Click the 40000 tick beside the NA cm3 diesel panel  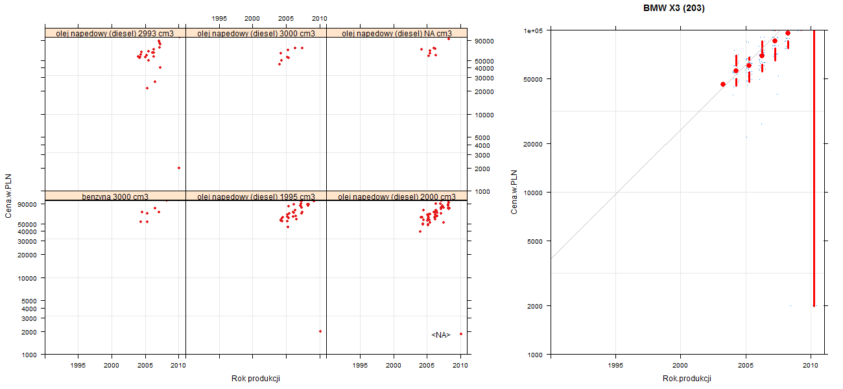point(486,68)
